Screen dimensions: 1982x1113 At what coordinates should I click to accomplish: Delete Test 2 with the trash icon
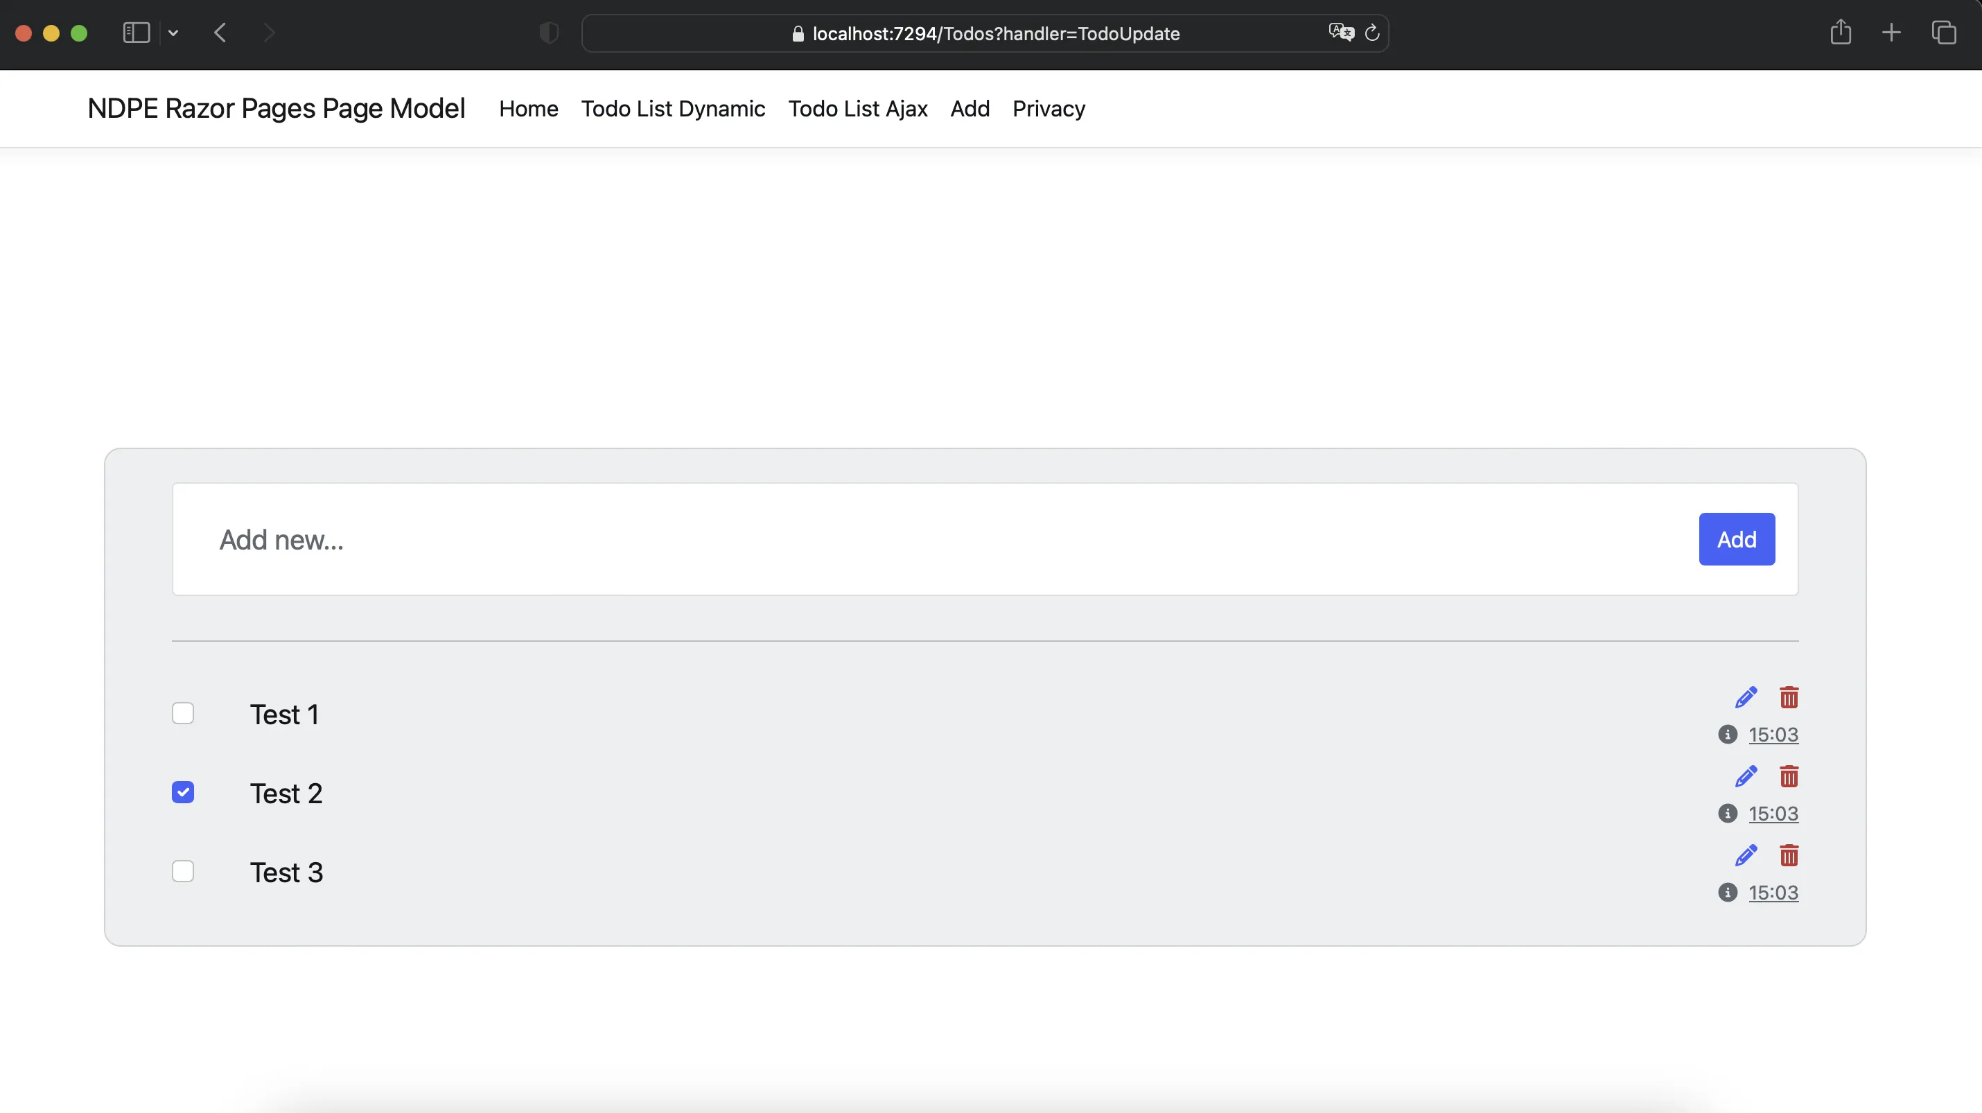point(1789,776)
